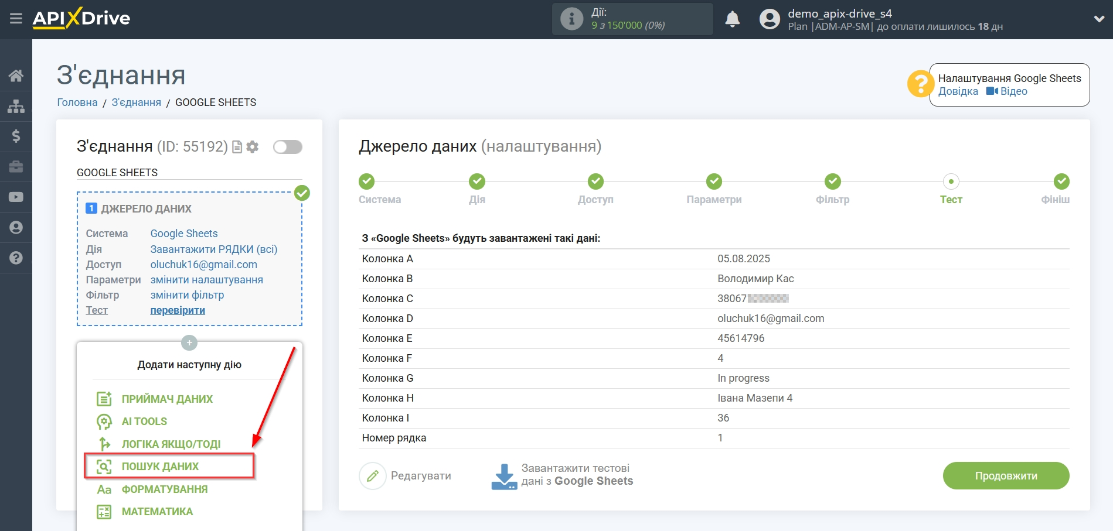Click the if/then logic branch icon
1113x531 pixels.
coord(104,444)
